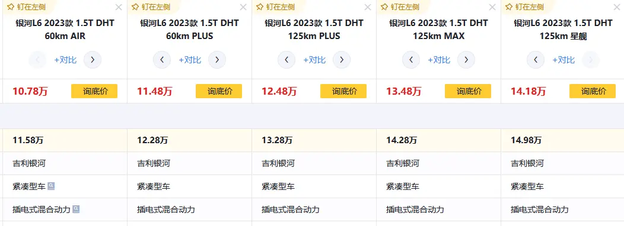624x226 pixels.
Task: Remove the 125km MAX column
Action: (x=492, y=7)
